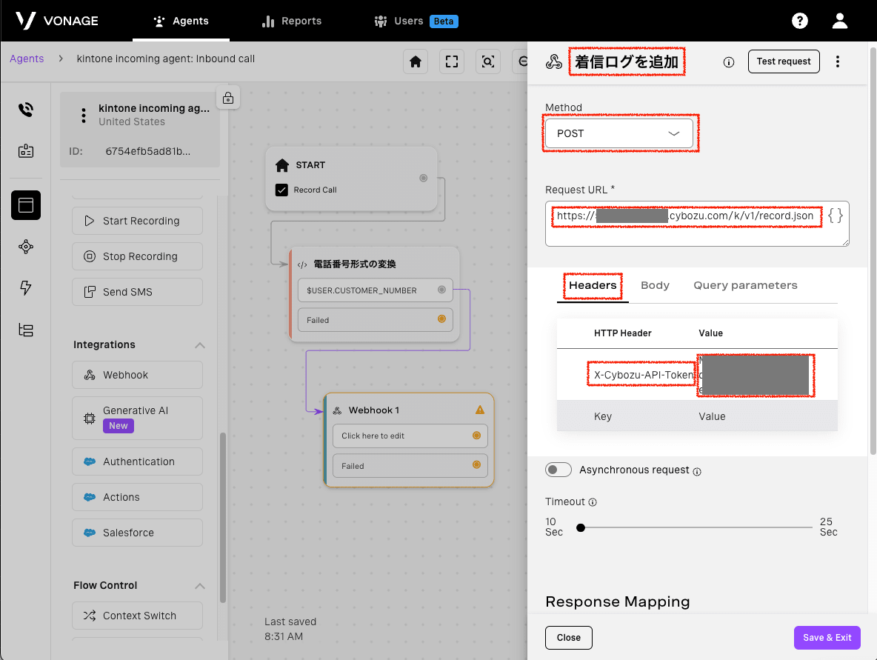Open the webhook panel kebab menu
Screen dimensions: 877x660
[837, 61]
